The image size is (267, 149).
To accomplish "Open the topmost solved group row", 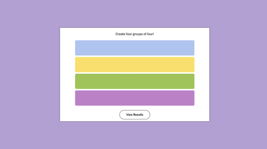I will pos(135,48).
